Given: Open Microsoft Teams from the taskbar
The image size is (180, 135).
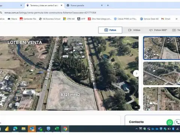Looking at the screenshot, I should [40, 129].
